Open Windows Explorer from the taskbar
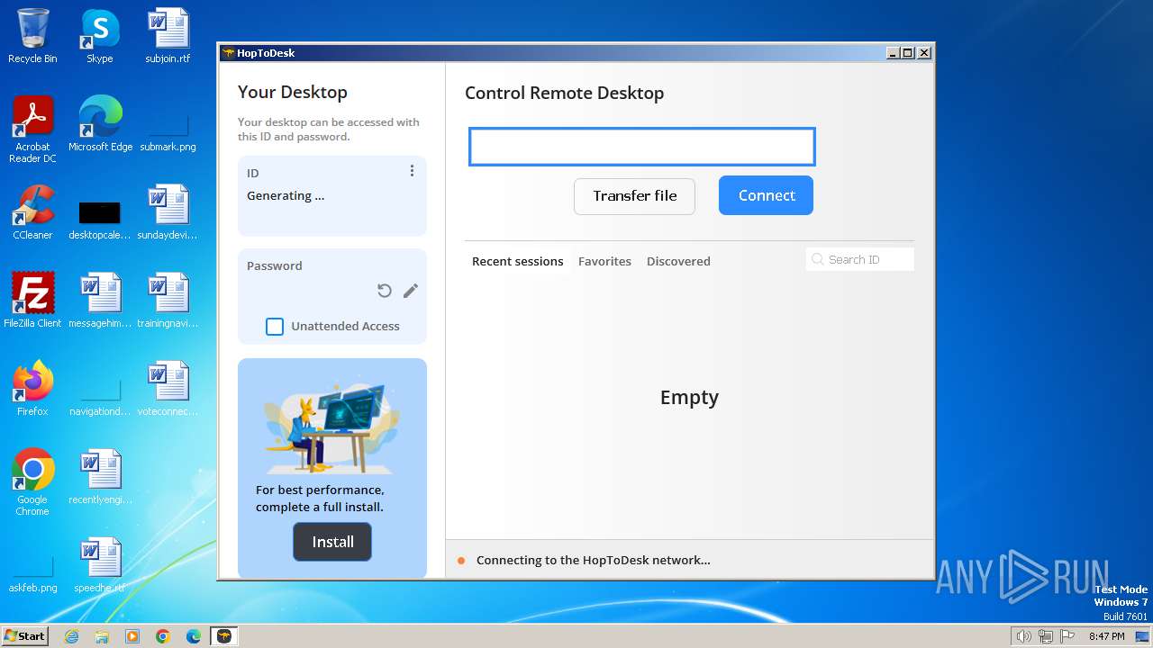 [102, 636]
